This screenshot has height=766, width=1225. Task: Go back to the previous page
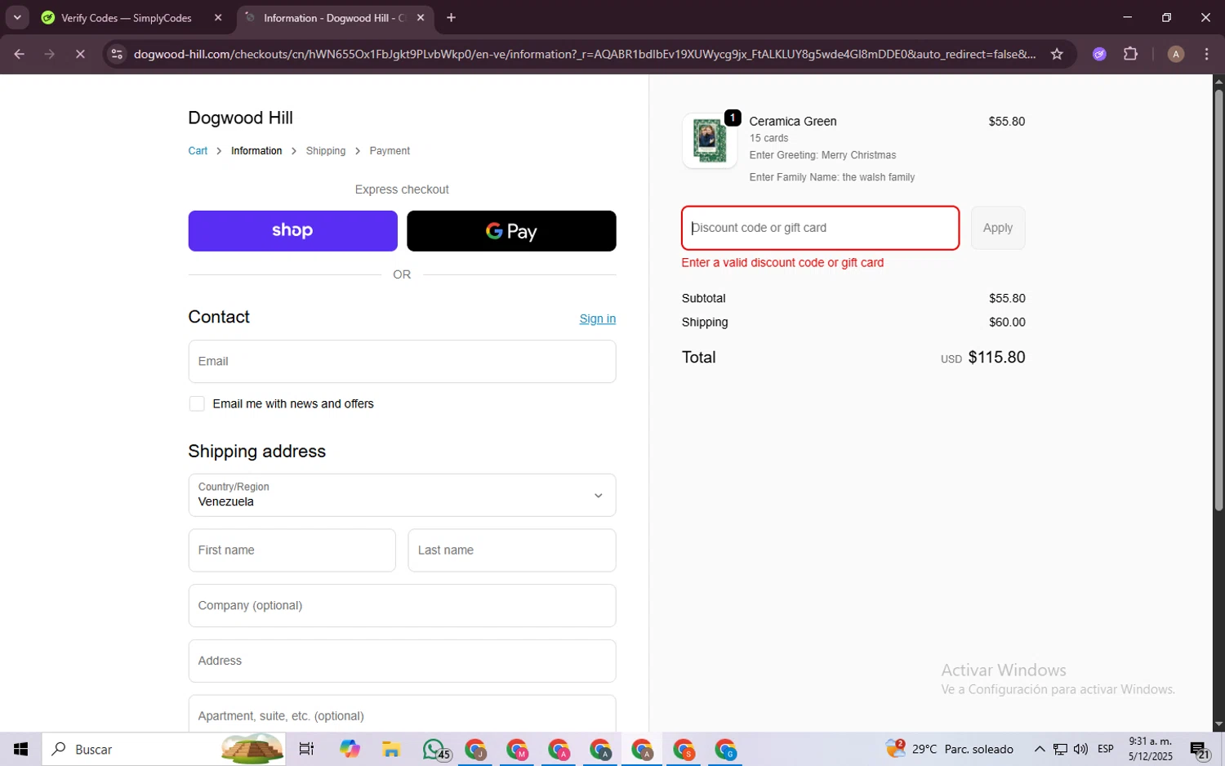(x=19, y=54)
